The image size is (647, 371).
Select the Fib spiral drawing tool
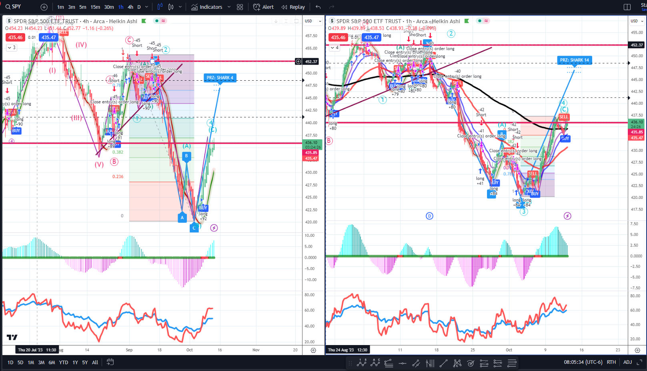click(x=471, y=363)
